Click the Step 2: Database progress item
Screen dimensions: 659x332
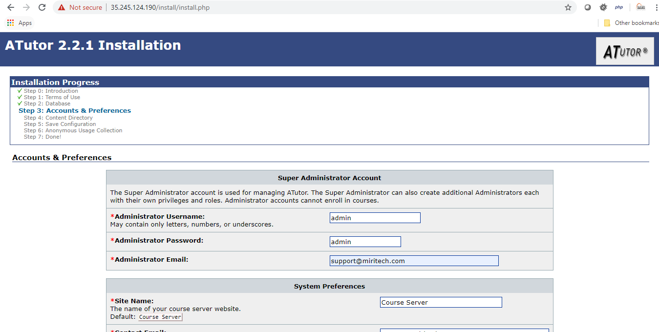tap(47, 104)
